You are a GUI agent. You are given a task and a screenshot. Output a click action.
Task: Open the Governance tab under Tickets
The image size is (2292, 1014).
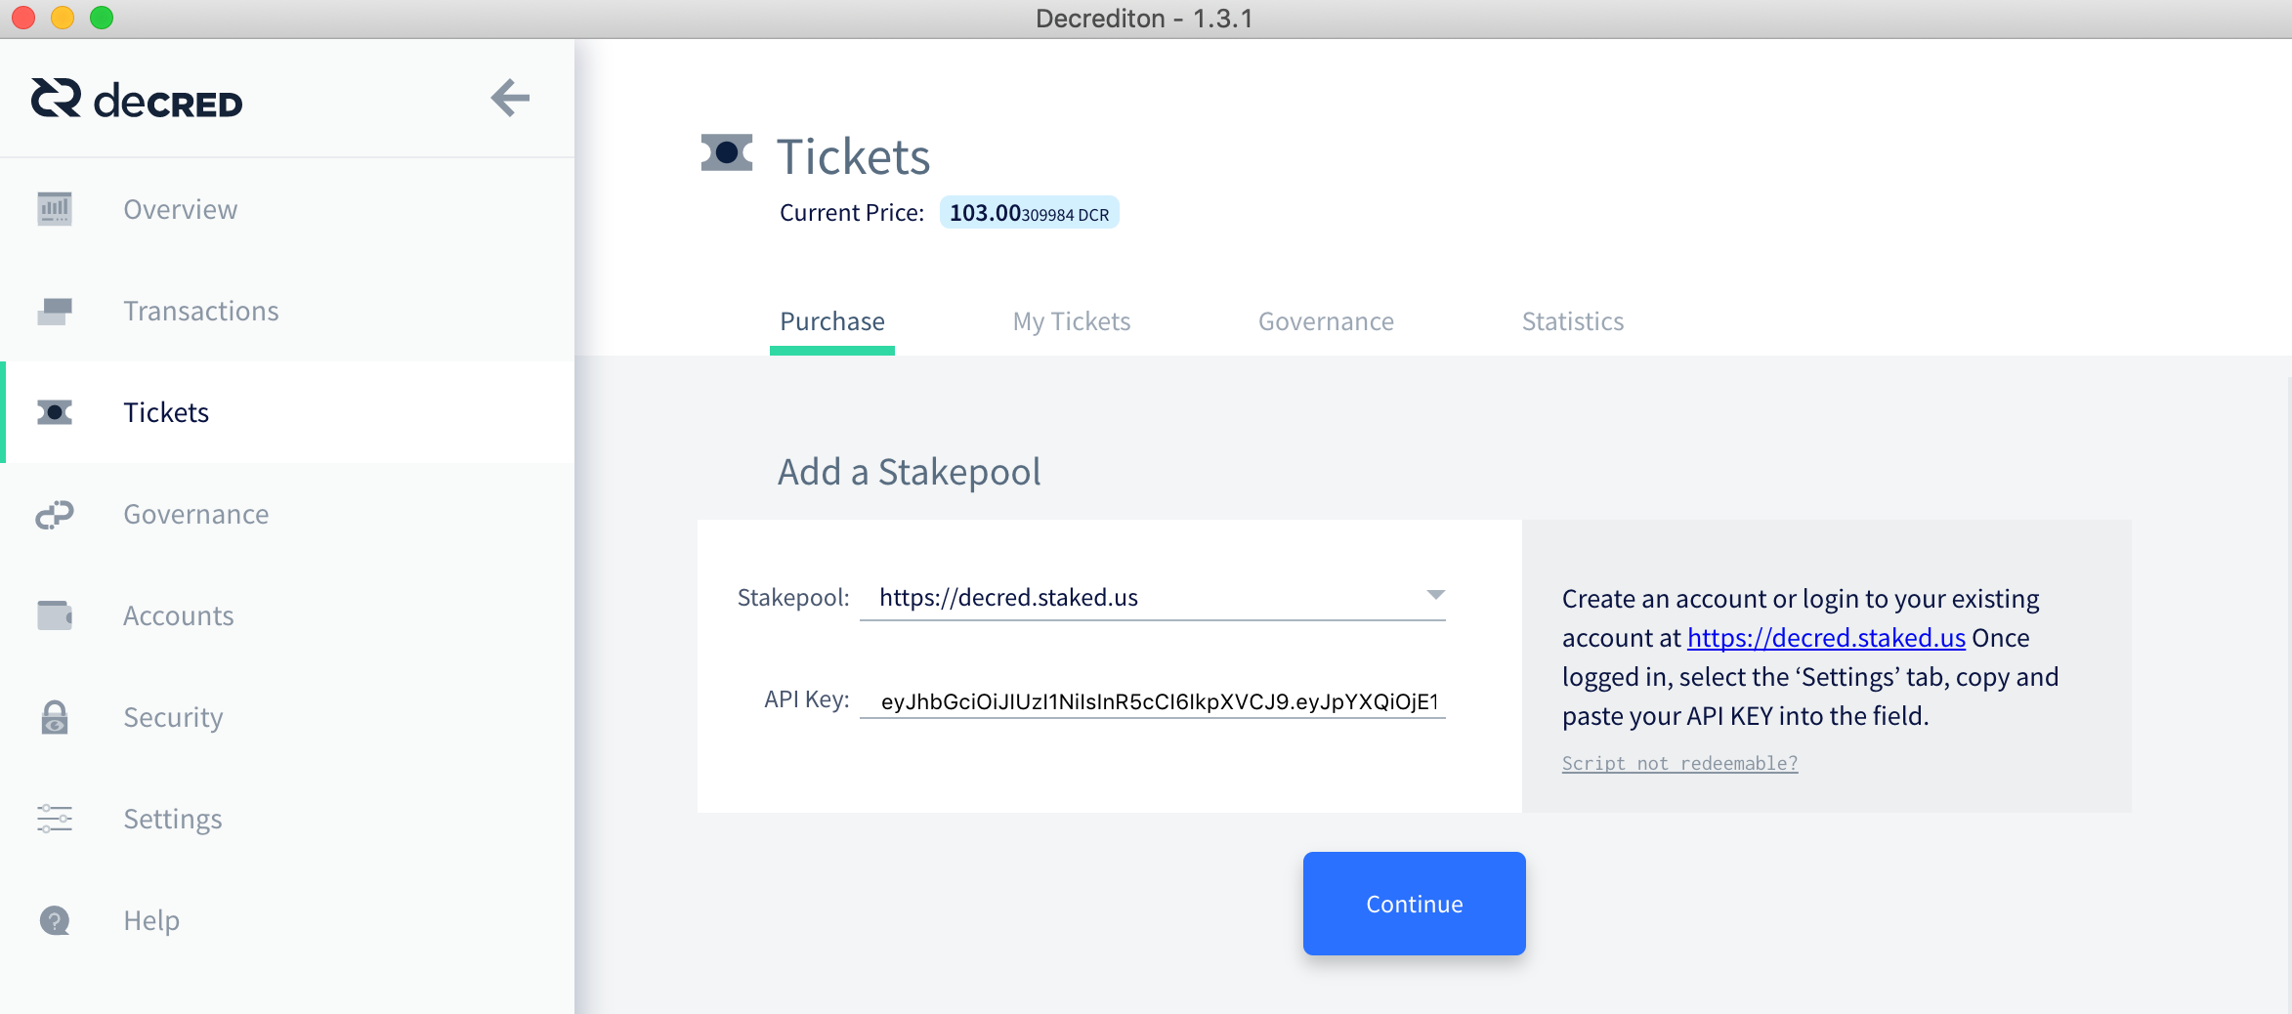[x=1326, y=321]
